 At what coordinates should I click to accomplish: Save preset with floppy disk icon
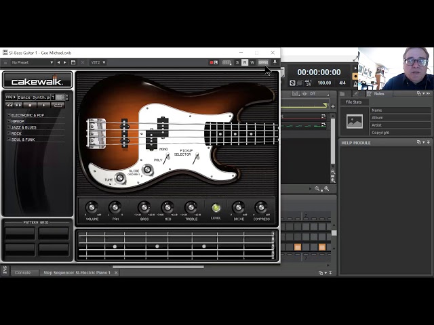tap(73, 62)
